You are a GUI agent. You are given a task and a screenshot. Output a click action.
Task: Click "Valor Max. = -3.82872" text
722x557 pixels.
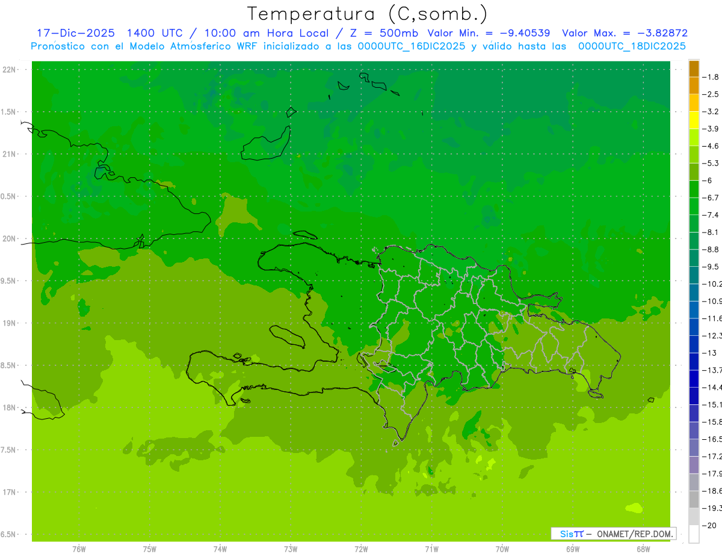pos(625,33)
